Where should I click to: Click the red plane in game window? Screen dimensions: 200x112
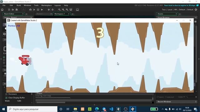pos(25,60)
